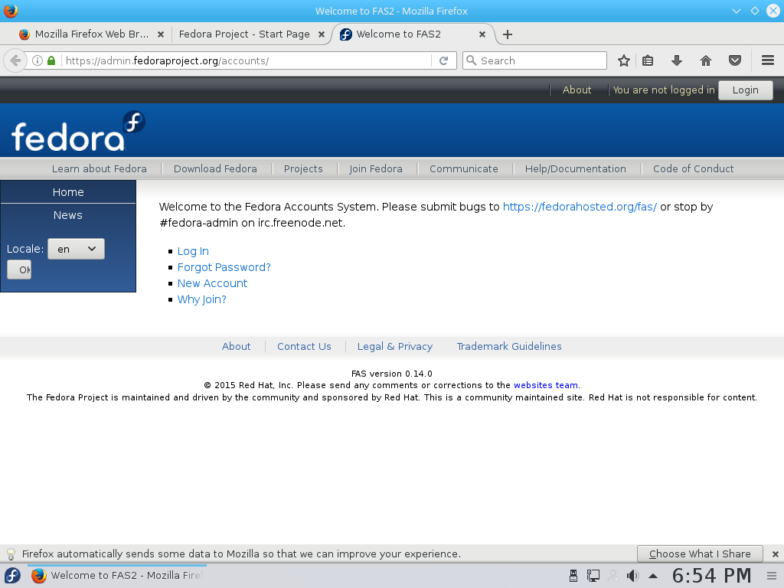The width and height of the screenshot is (784, 588).
Task: Select the Welcome to FAS2 tab
Action: 413,34
